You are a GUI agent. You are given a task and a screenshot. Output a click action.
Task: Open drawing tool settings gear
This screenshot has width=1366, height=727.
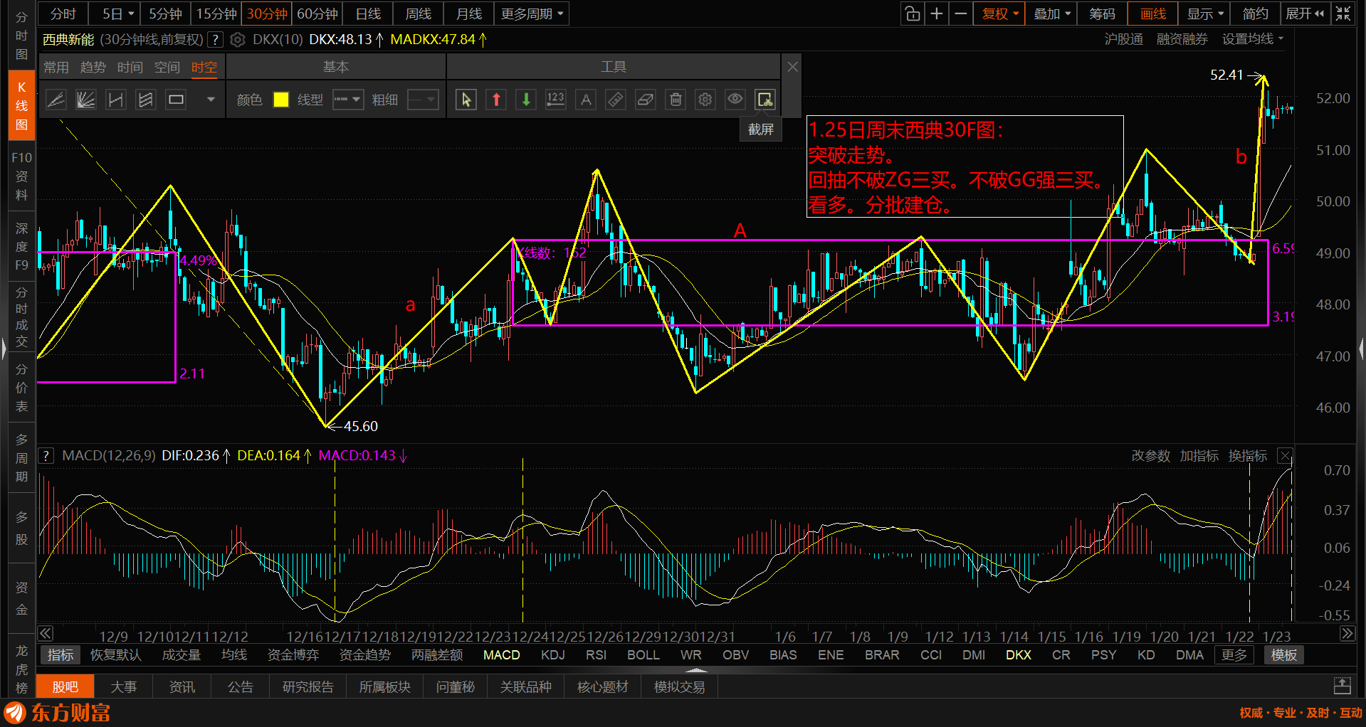pyautogui.click(x=705, y=100)
